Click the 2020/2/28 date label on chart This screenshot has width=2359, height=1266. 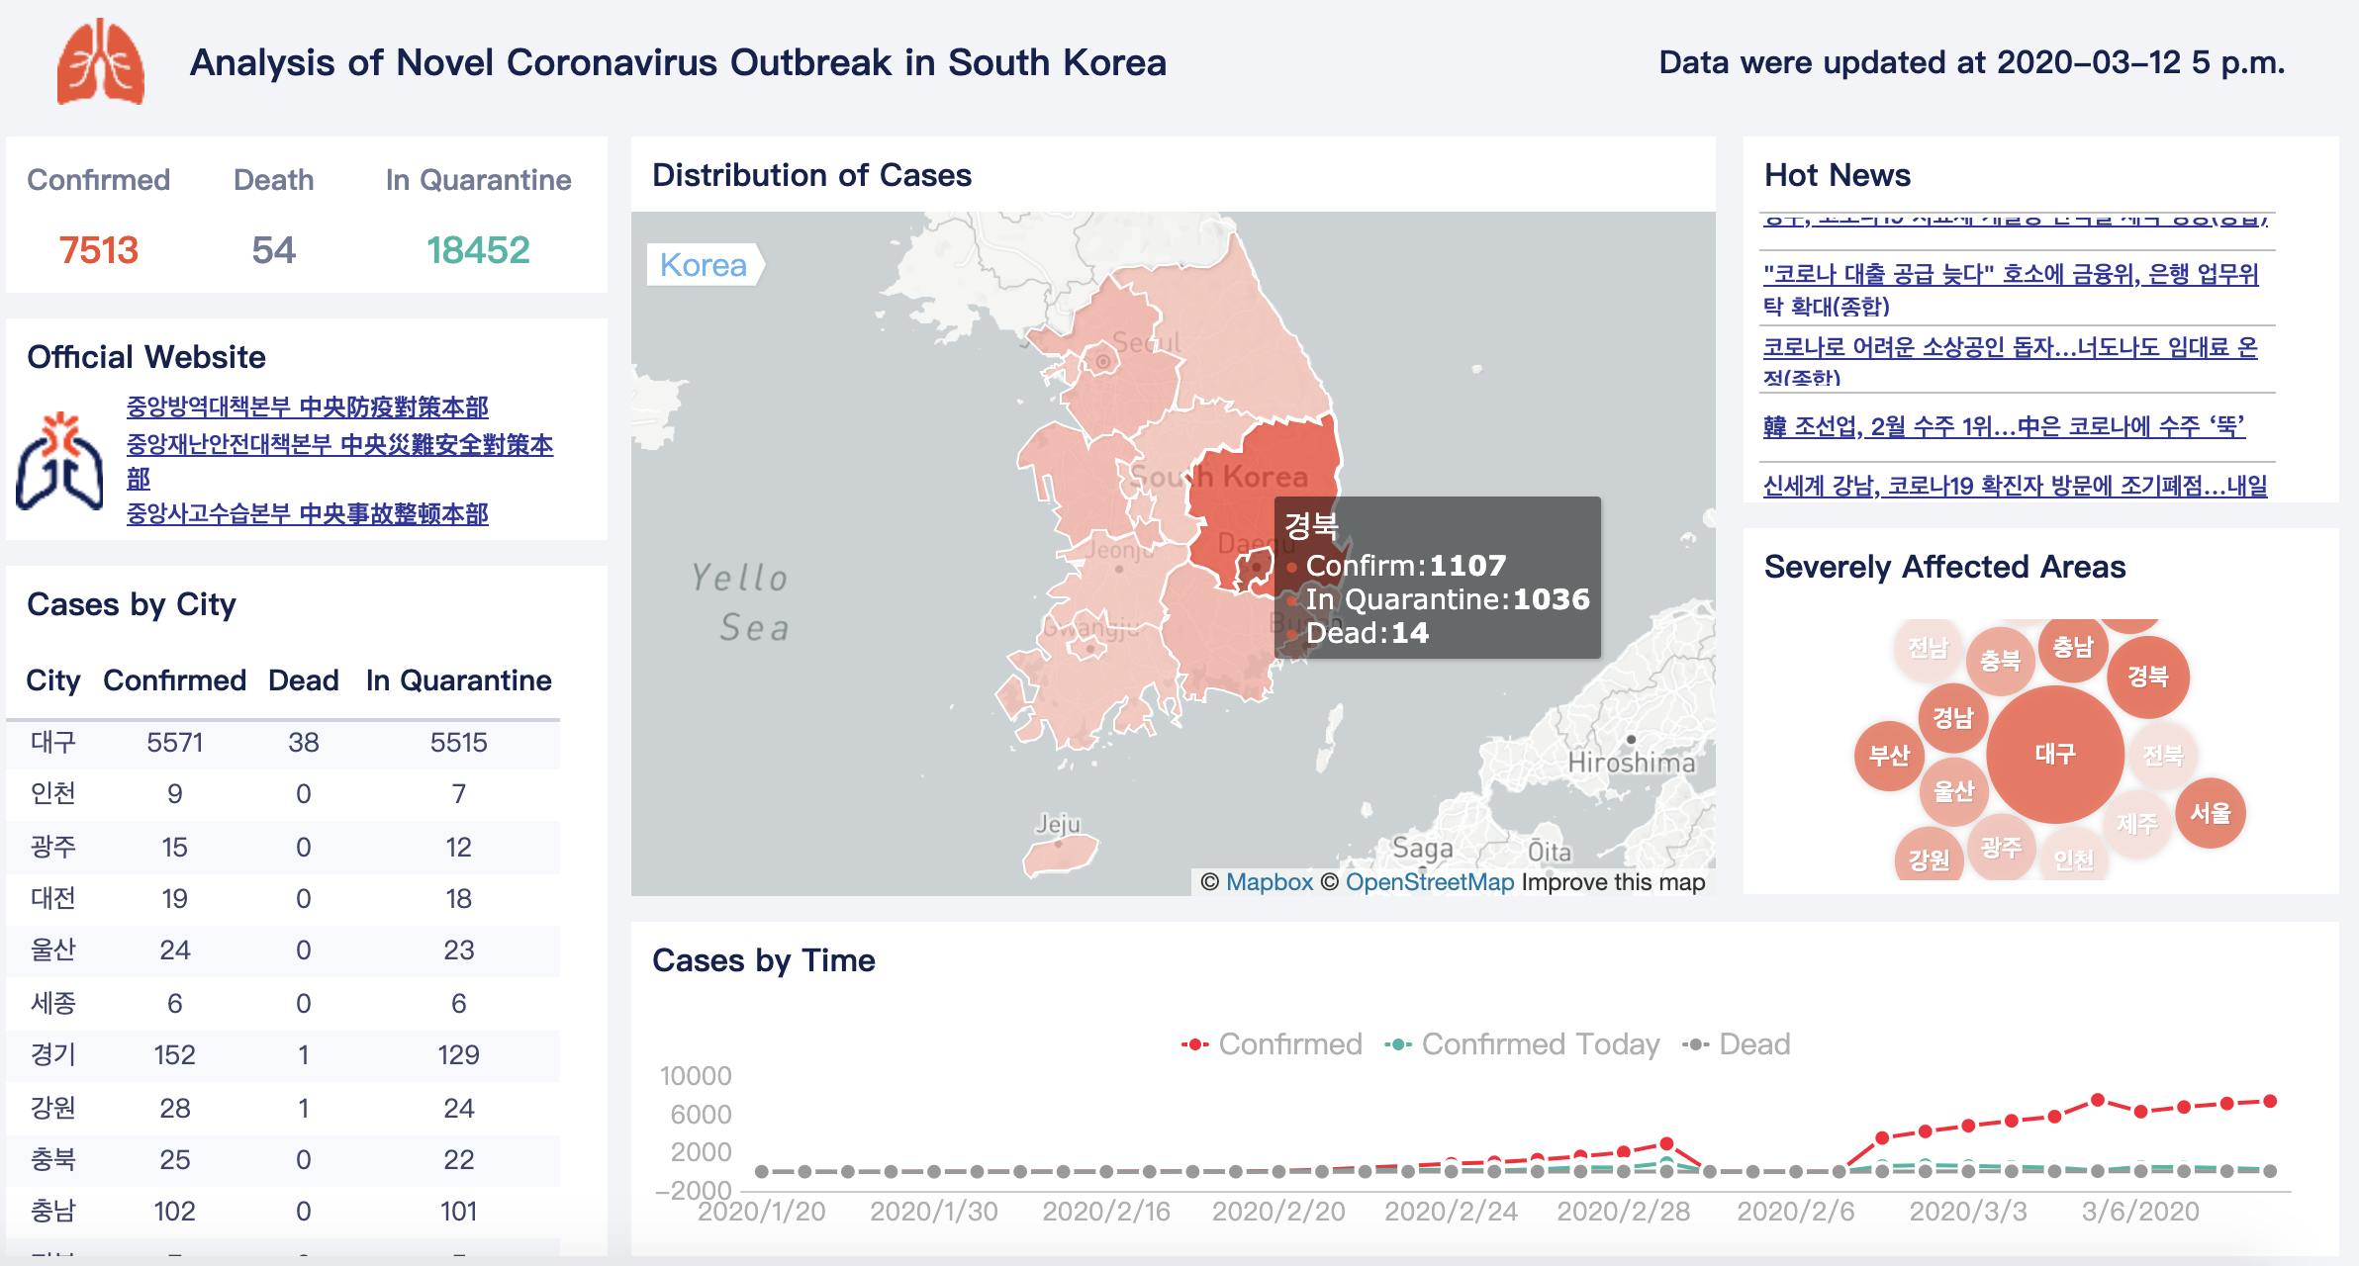(1624, 1211)
